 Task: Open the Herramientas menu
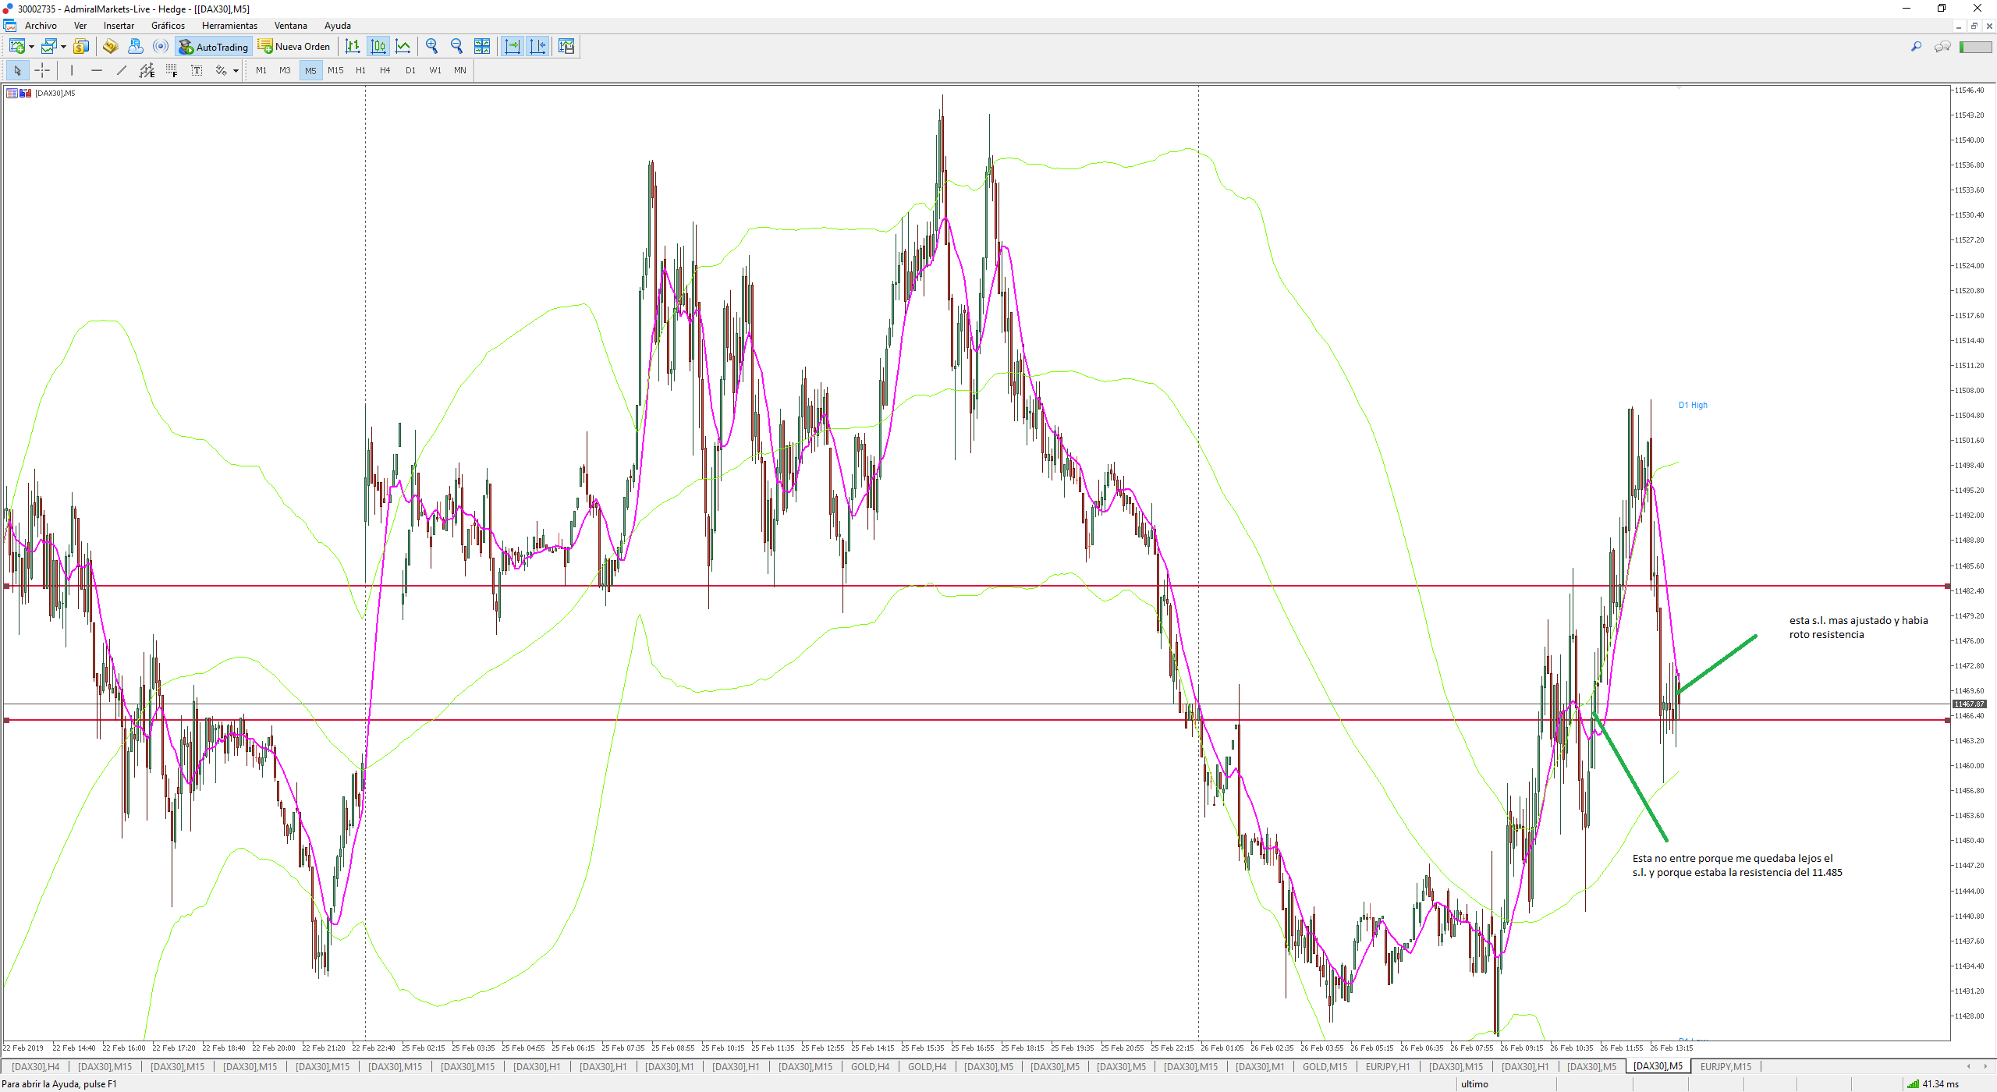click(229, 26)
